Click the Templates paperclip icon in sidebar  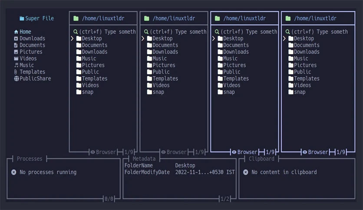pos(16,72)
